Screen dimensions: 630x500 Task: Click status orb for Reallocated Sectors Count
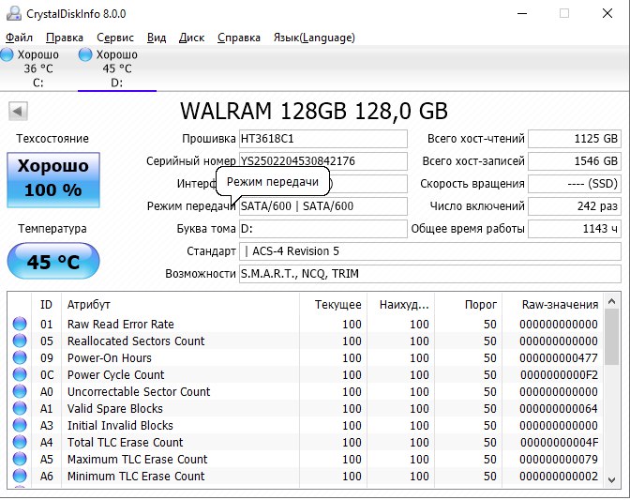point(20,341)
